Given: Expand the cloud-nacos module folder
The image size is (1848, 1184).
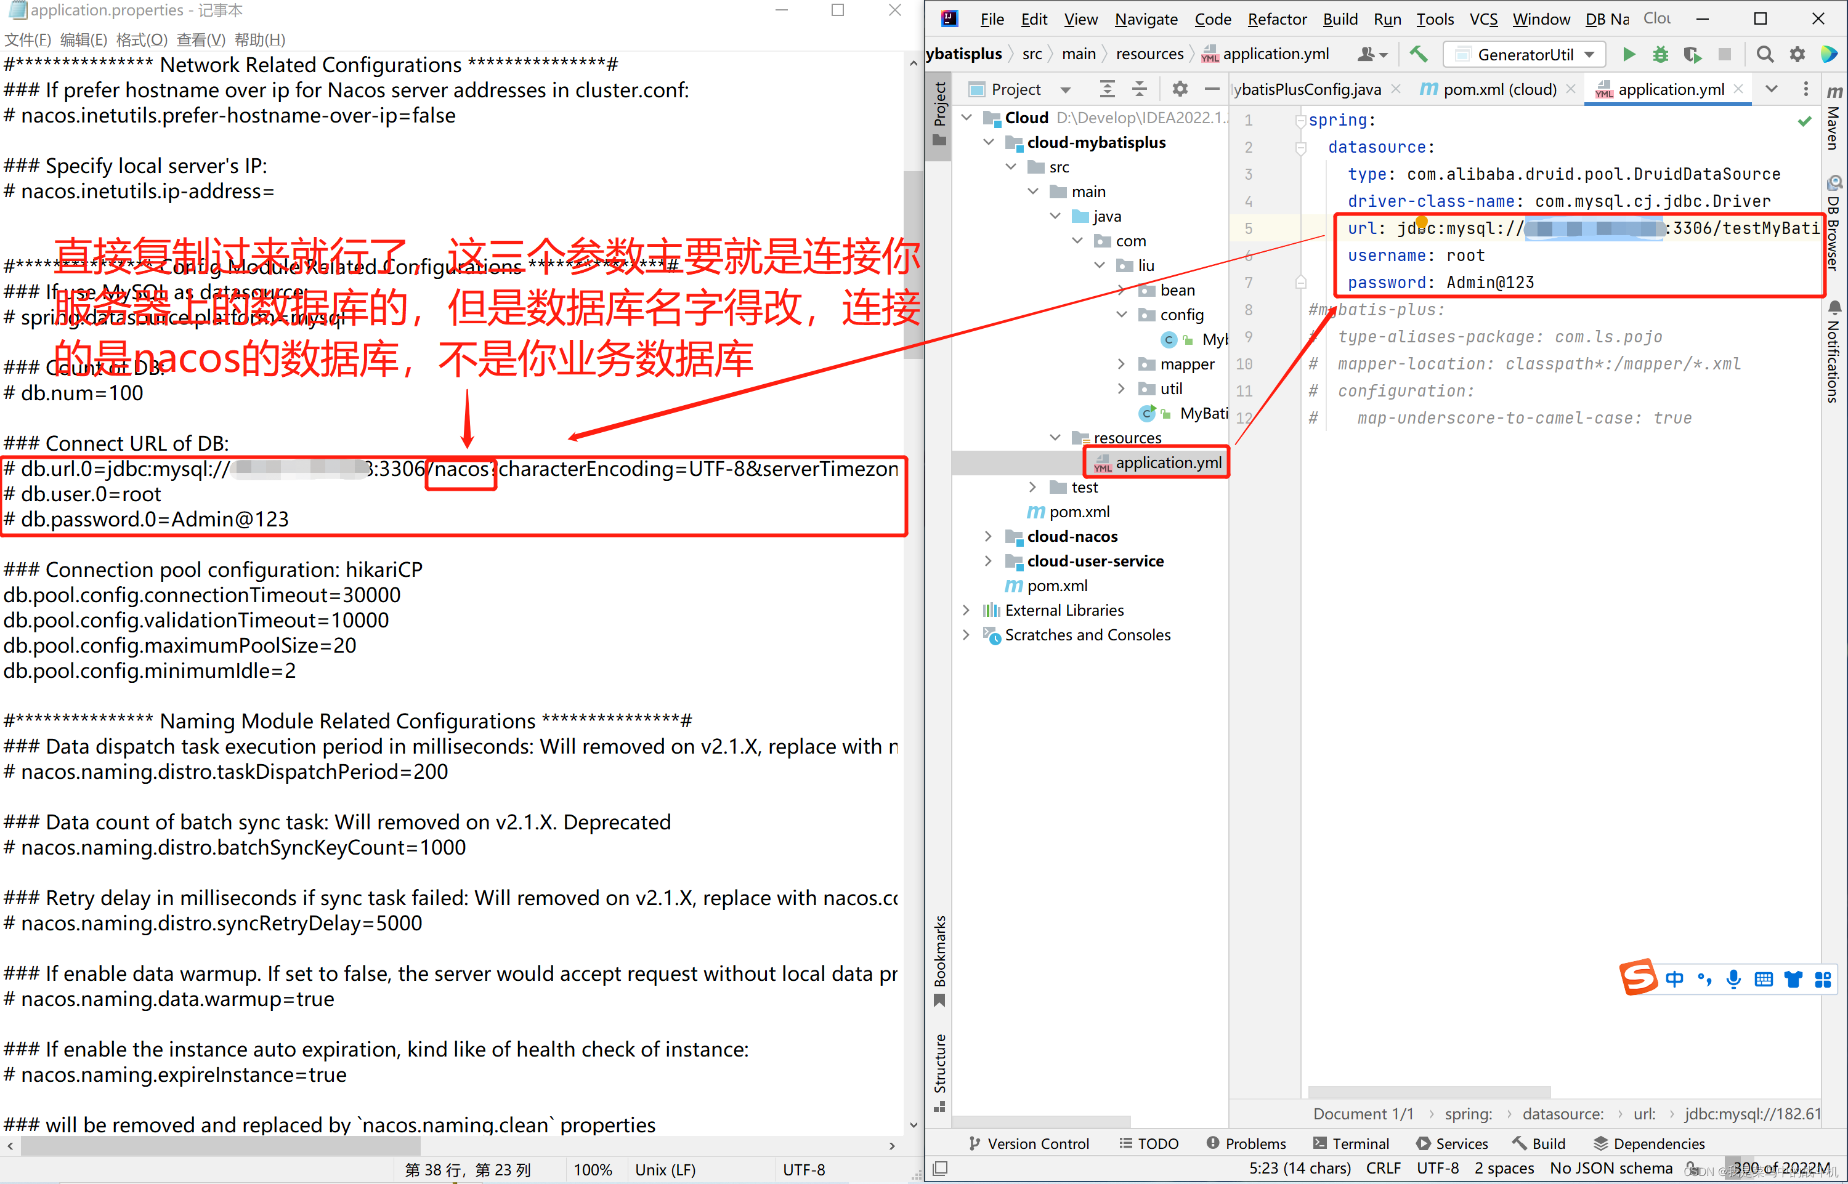Looking at the screenshot, I should point(988,537).
